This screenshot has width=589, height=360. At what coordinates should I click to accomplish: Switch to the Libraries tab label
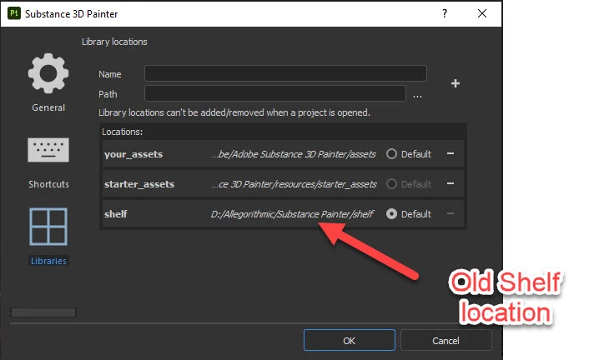pos(48,261)
